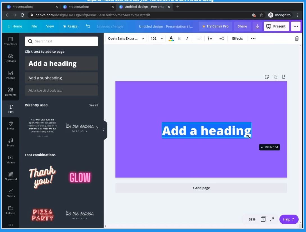This screenshot has width=306, height=232.
Task: Click the download icon
Action: coord(257,26)
